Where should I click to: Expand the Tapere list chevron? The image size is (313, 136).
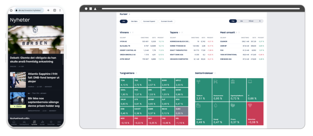180,32
